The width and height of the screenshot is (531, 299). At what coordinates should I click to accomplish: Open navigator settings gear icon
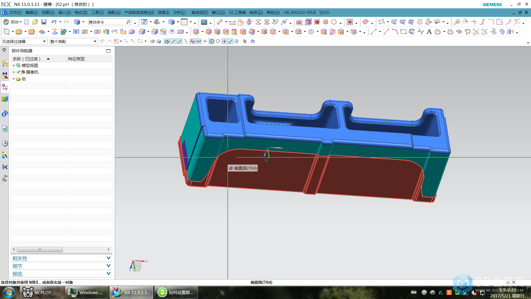click(x=4, y=50)
